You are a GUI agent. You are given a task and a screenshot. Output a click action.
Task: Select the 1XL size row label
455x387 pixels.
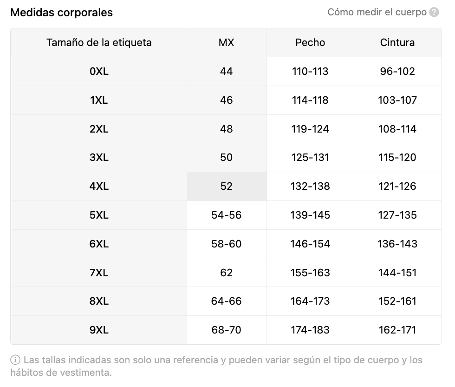pyautogui.click(x=99, y=100)
